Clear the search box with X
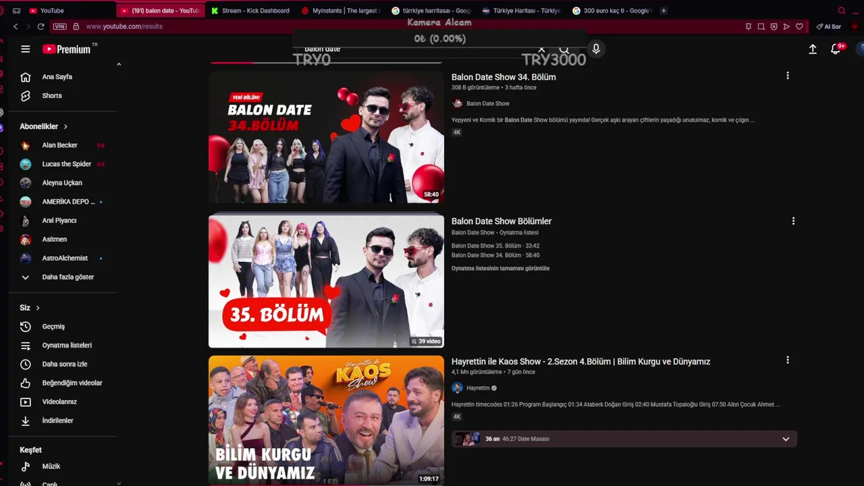 click(541, 49)
